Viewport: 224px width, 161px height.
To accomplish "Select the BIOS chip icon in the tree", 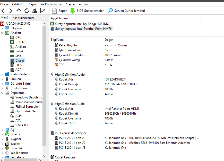I will point(12,65).
